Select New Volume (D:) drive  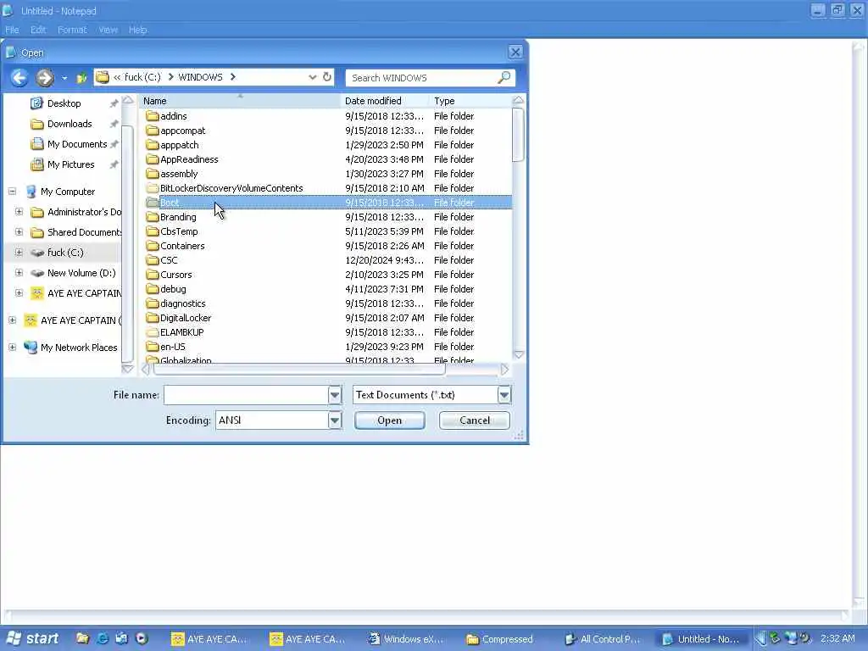(81, 273)
